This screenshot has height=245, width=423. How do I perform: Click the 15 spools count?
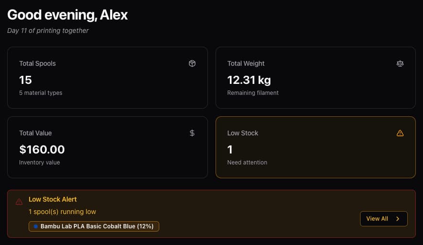[x=25, y=80]
